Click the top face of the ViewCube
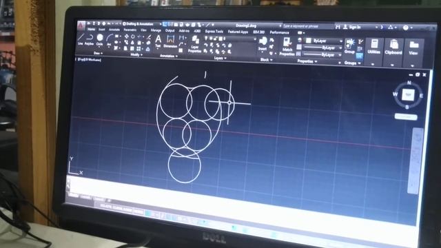The height and width of the screenshot is (248, 441). coord(408,94)
